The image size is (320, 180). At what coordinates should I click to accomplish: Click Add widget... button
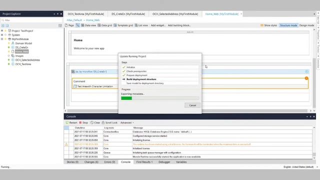point(158,25)
